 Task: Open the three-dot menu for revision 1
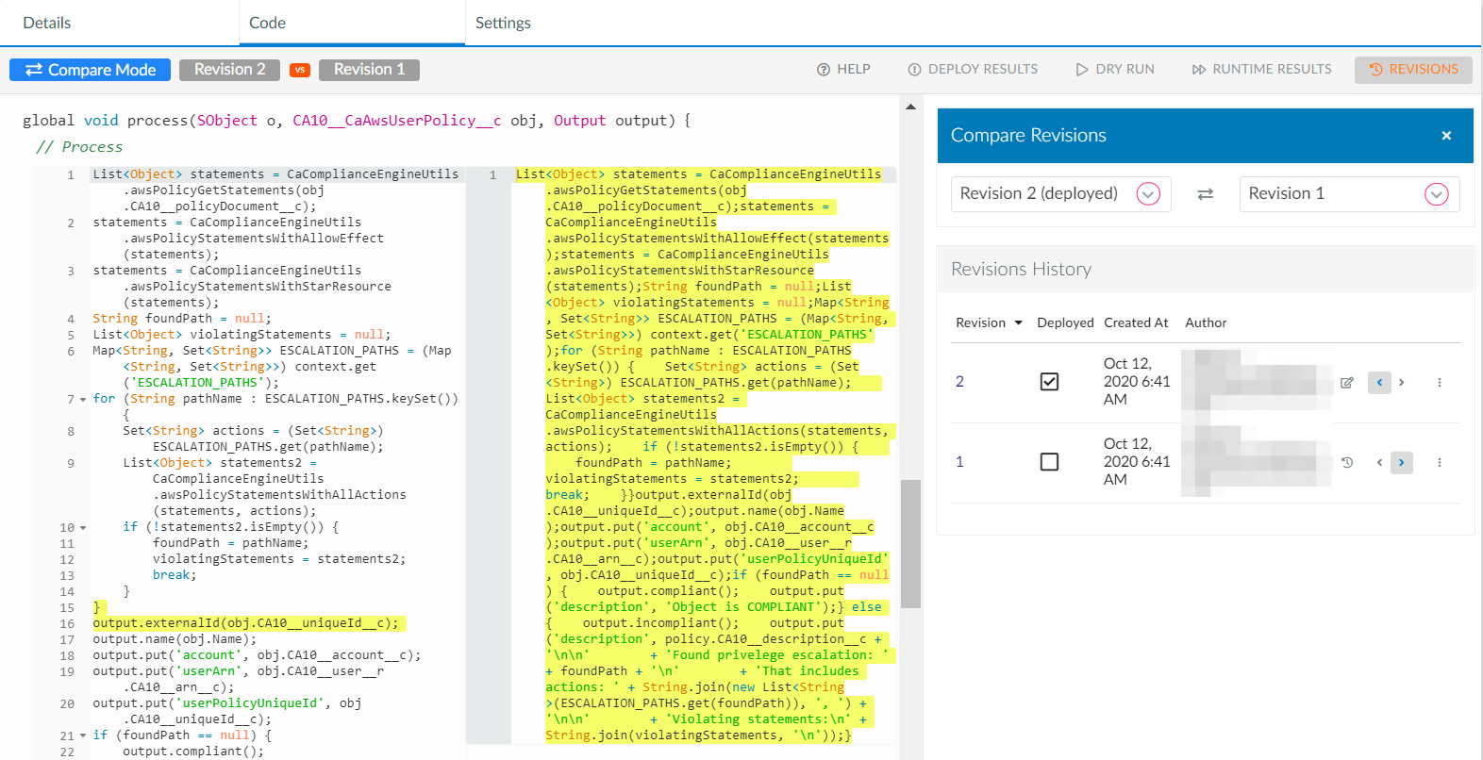point(1439,462)
